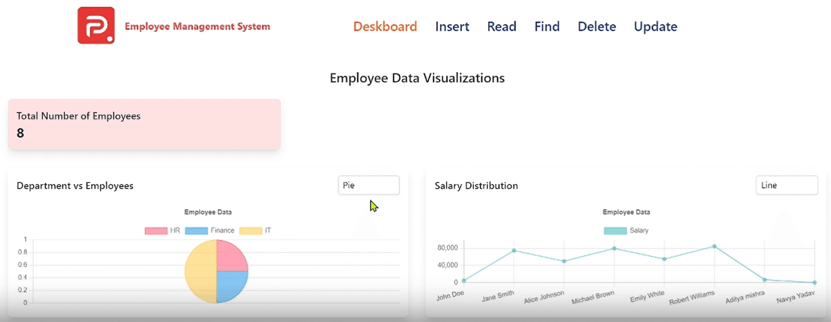Click the Employee Data title above line chart
This screenshot has height=322, width=831.
pyautogui.click(x=626, y=212)
